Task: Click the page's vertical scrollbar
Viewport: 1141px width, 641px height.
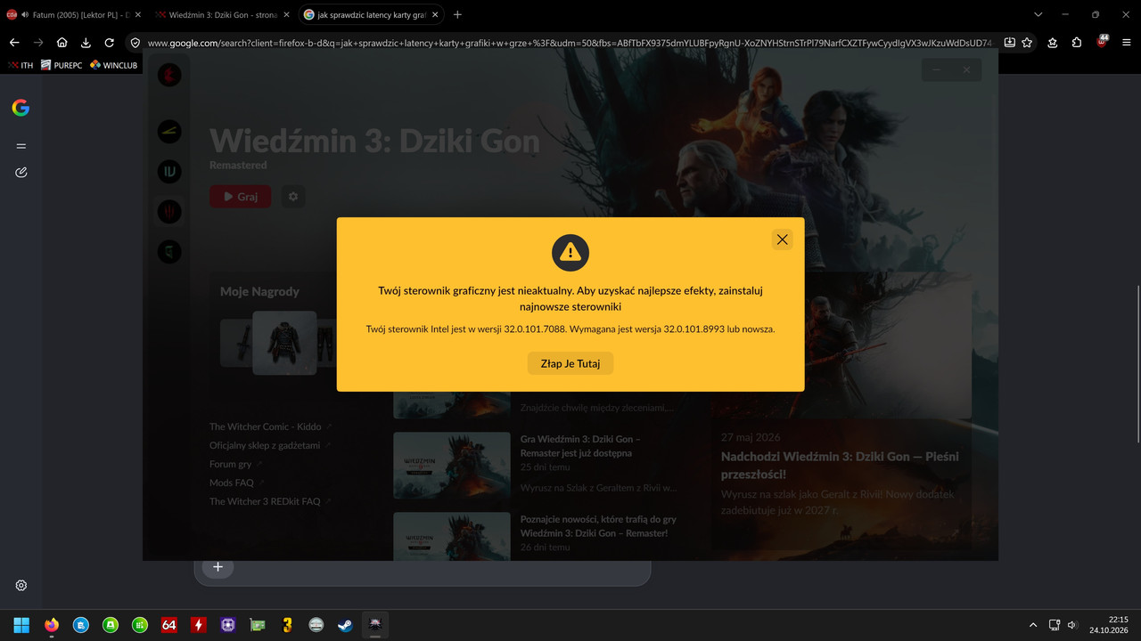Action: (1137, 363)
